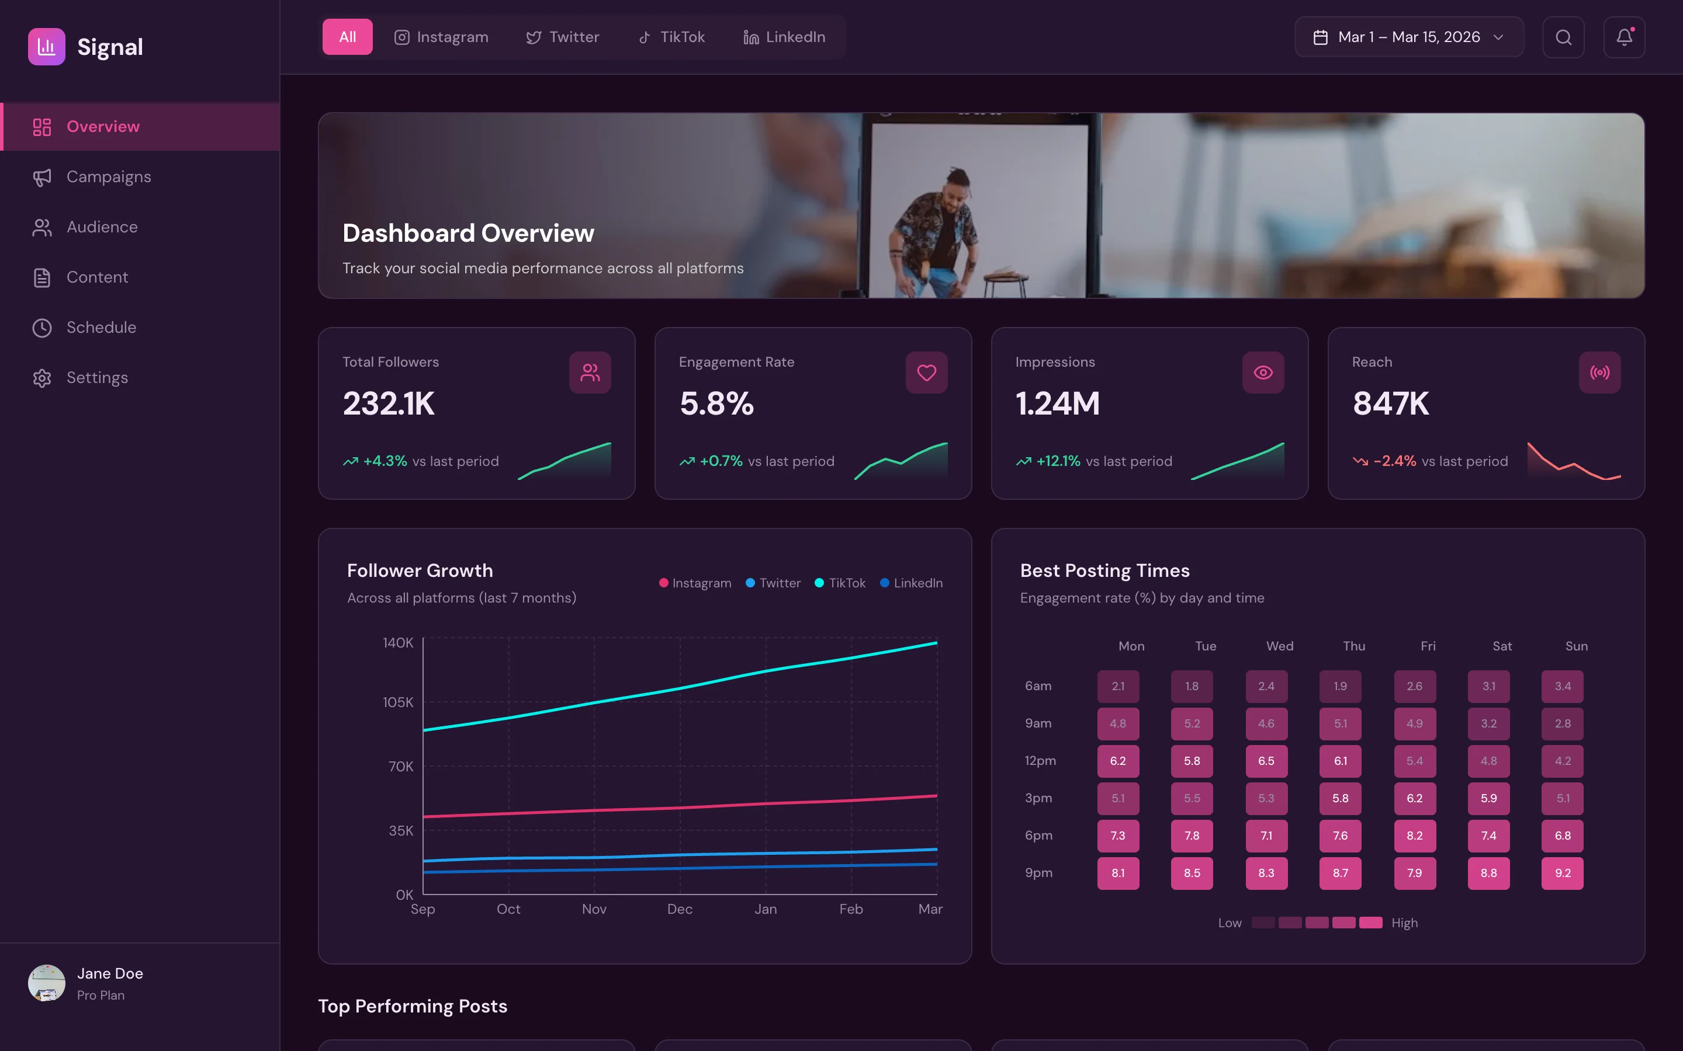The height and width of the screenshot is (1051, 1683).
Task: Click the +4.3% upward trend arrow
Action: (x=351, y=461)
